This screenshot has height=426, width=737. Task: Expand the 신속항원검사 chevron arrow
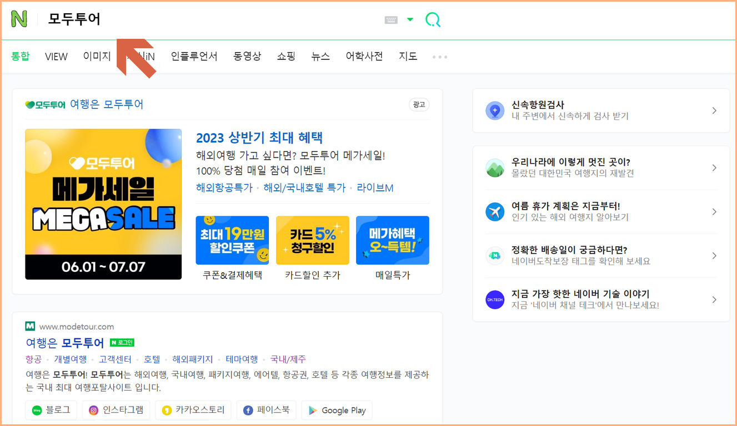[714, 110]
